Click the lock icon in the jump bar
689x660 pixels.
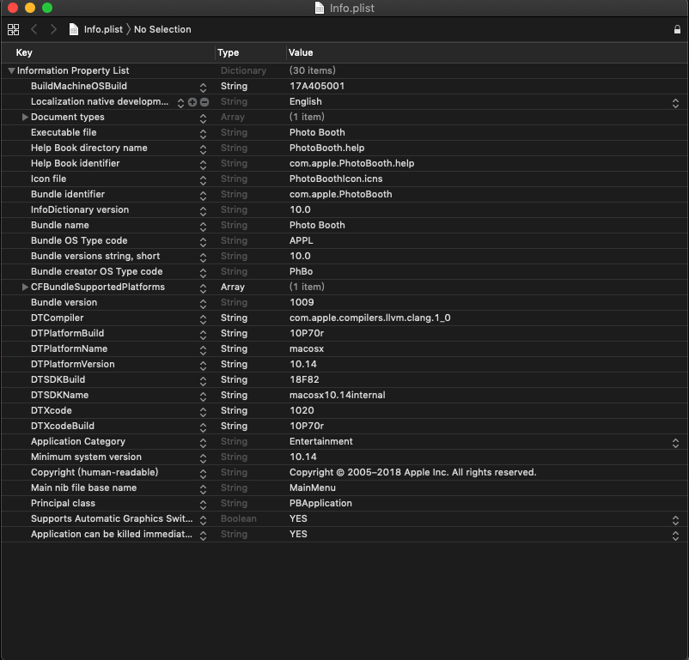[677, 29]
